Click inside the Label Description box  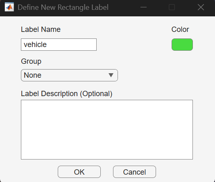[x=107, y=130]
